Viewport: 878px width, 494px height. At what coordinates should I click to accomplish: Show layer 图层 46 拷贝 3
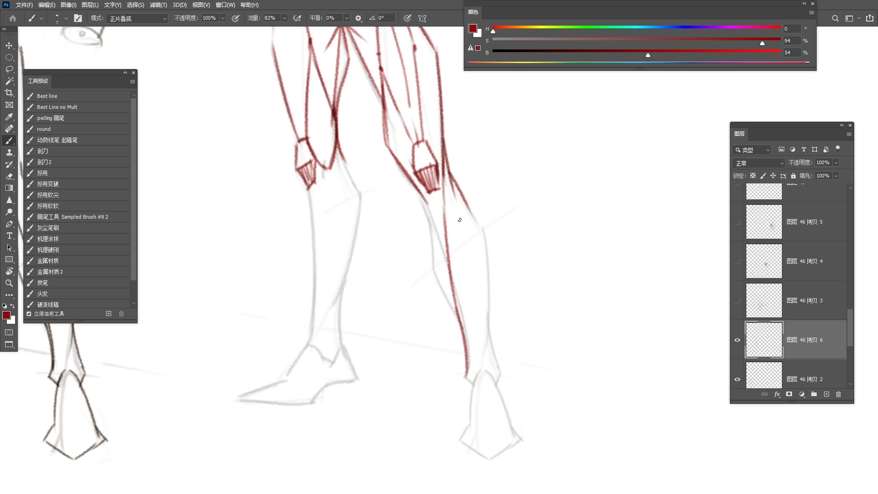[737, 301]
